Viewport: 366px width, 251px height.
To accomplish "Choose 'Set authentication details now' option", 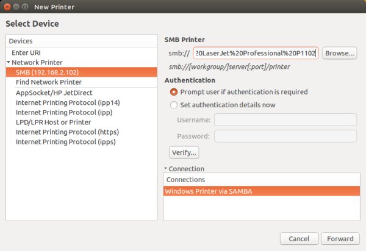I will pyautogui.click(x=174, y=105).
